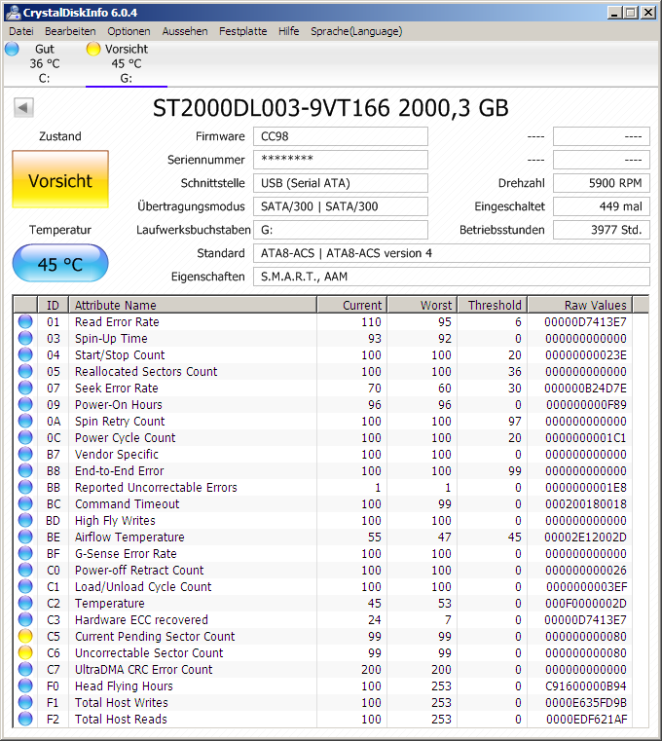Click the blue status orb for drive C:

pos(12,49)
